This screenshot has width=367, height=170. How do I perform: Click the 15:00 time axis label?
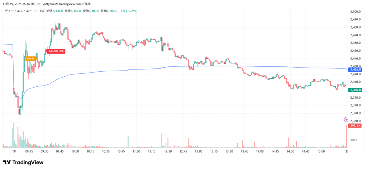[x=321, y=151]
